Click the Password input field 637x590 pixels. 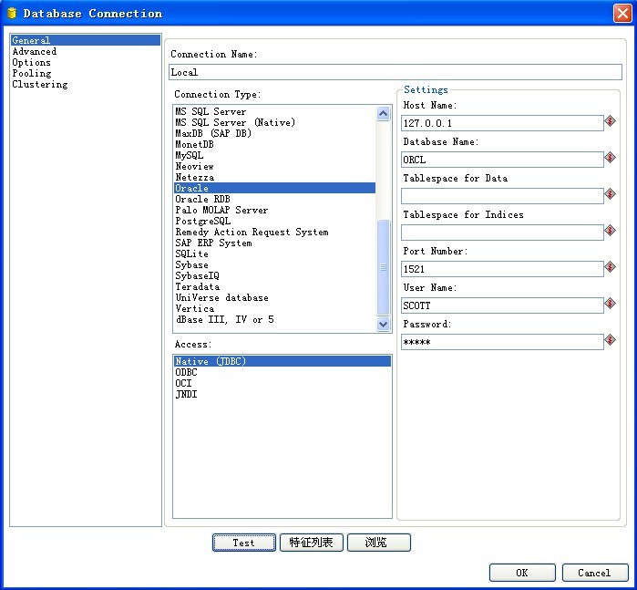[502, 342]
